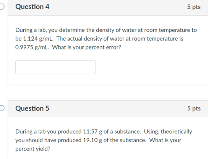
Task: Click the value 1.124 g/mL in Question 4
Action: click(38, 39)
